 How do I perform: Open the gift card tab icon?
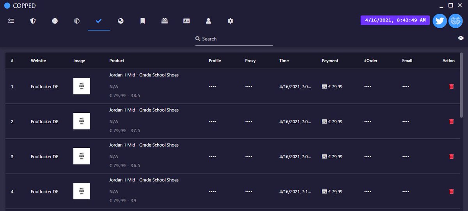[x=165, y=21]
